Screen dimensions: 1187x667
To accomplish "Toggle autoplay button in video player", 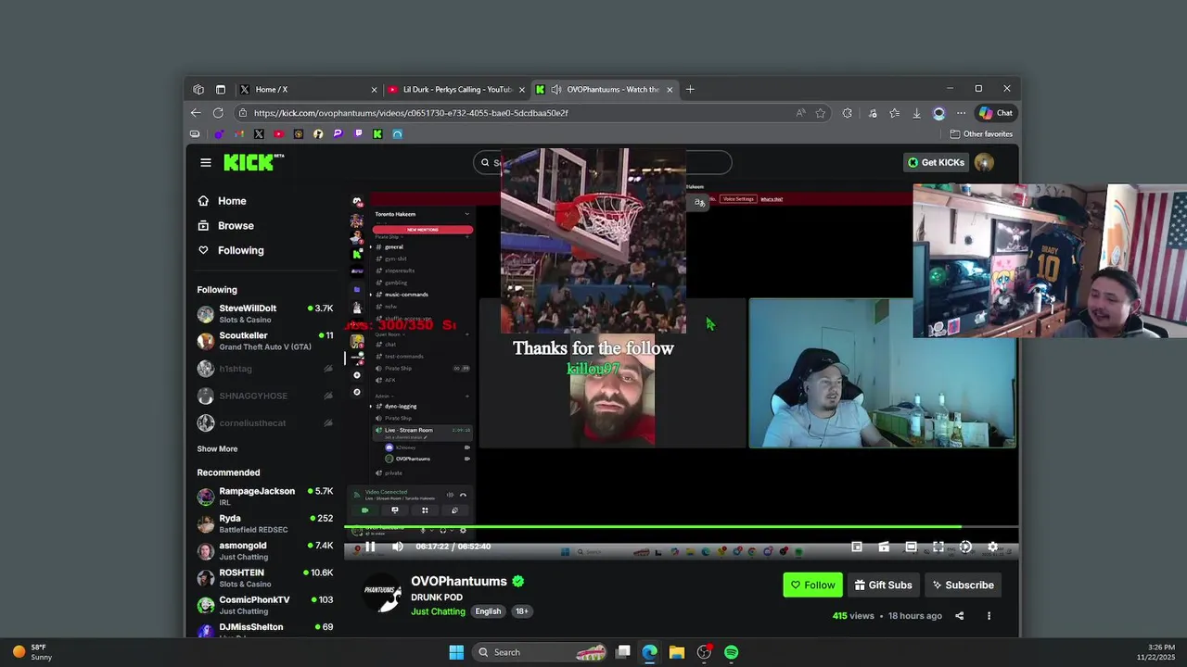I will (x=965, y=547).
